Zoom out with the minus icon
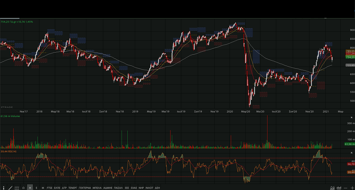 point(346,188)
